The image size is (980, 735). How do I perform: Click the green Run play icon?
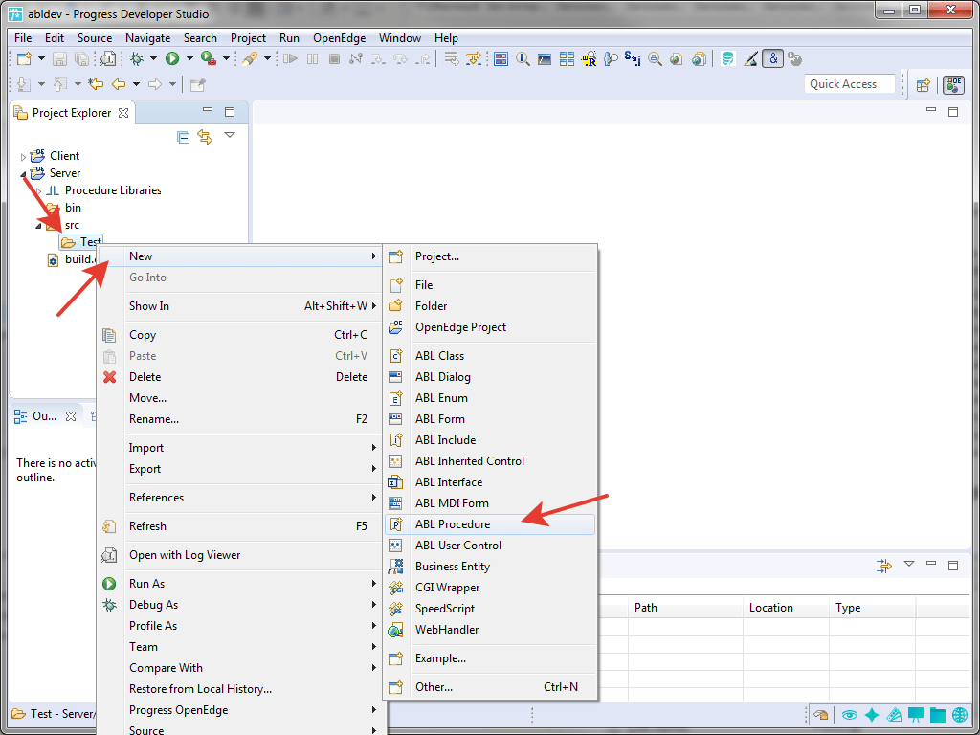coord(172,58)
